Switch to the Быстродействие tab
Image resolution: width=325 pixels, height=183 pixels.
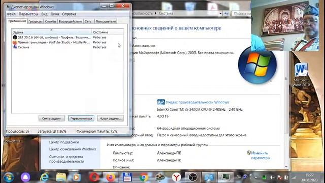pos(70,21)
